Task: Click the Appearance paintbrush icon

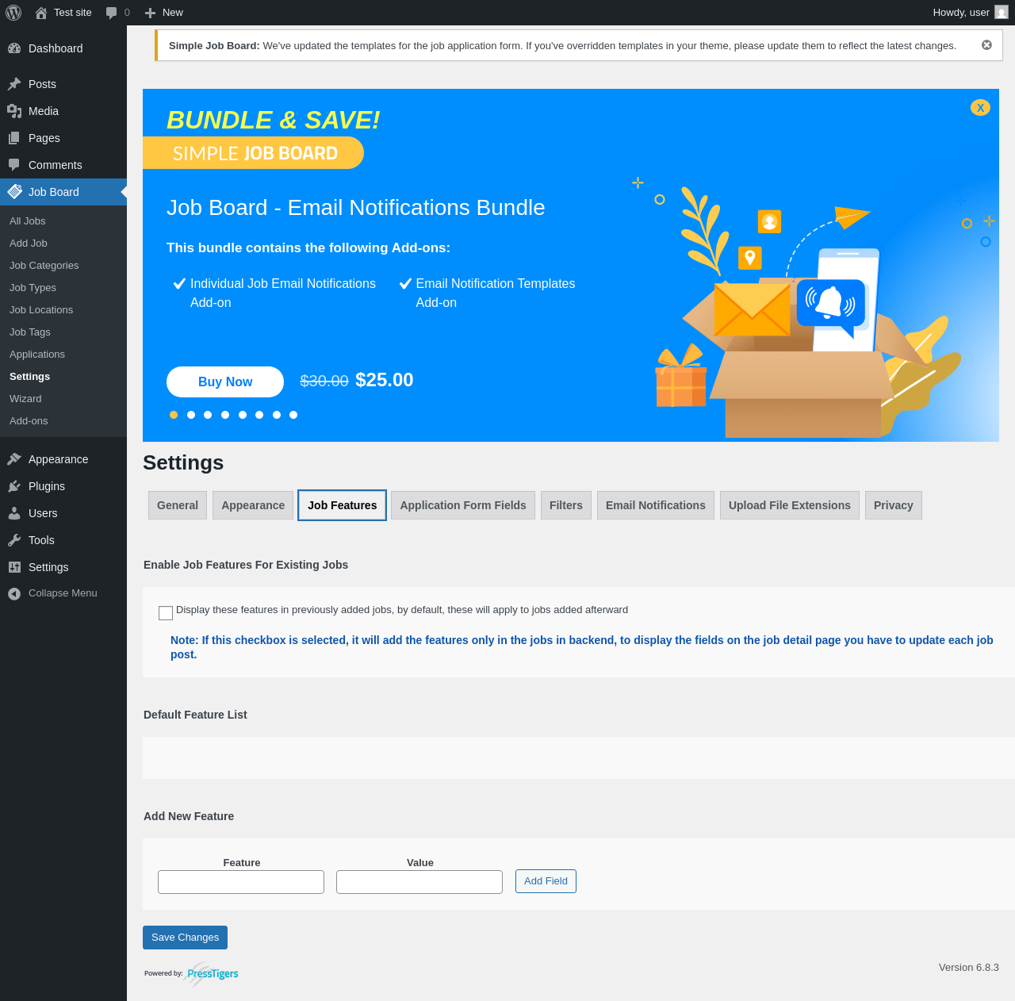Action: click(14, 459)
